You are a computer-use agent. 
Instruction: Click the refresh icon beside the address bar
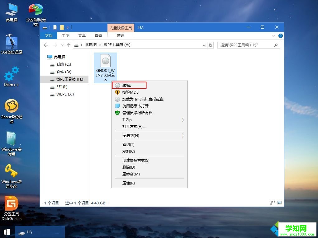click(x=211, y=45)
